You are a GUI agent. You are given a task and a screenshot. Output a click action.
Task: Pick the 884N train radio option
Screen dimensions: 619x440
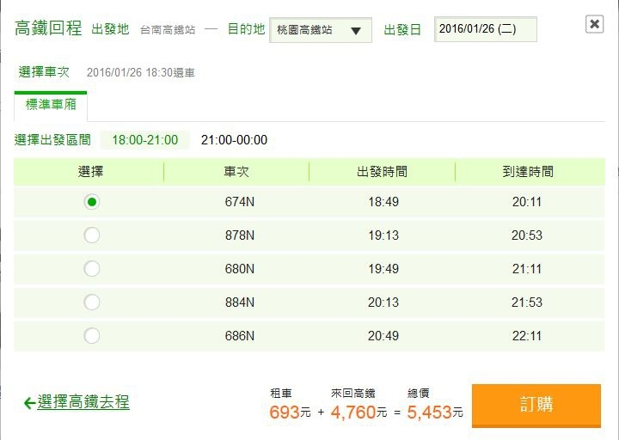tap(92, 302)
